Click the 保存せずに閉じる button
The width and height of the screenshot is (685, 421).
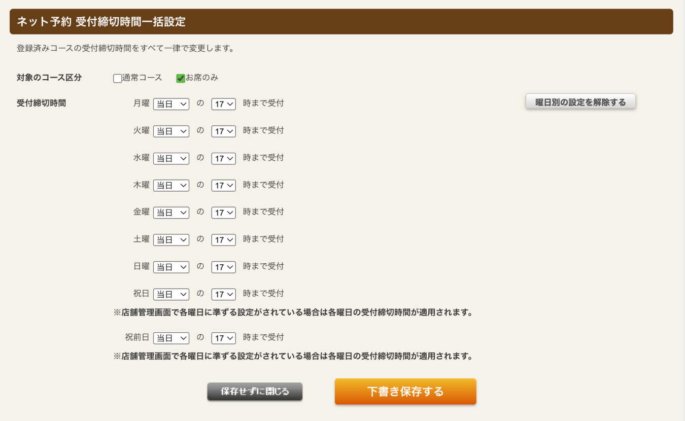tap(255, 392)
